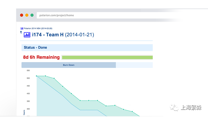Image resolution: width=208 pixels, height=117 pixels.
Task: Open the Polarion 2014 MS4 breadcrumb link
Action: (x=38, y=28)
